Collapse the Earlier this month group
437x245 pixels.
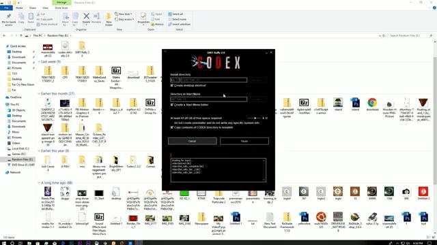click(x=39, y=94)
